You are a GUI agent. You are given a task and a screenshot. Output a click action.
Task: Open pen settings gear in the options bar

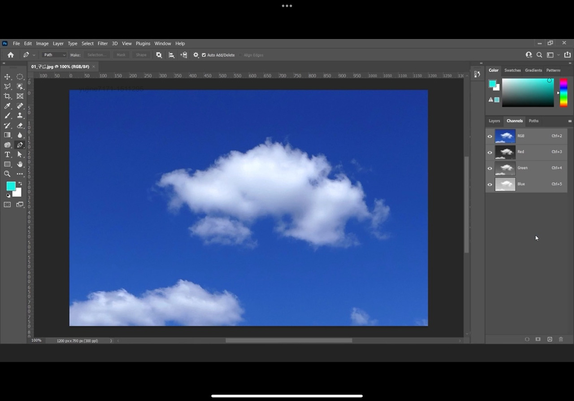(196, 55)
